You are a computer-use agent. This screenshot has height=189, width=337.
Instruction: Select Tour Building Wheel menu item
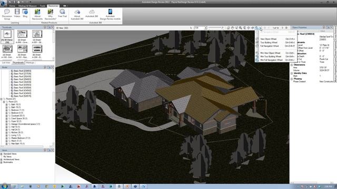click(276, 43)
